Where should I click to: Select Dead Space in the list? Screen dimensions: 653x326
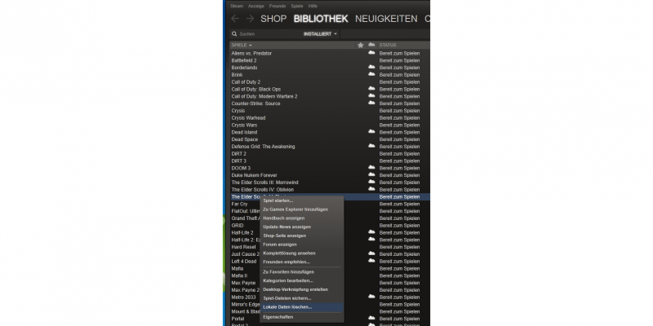pos(244,139)
